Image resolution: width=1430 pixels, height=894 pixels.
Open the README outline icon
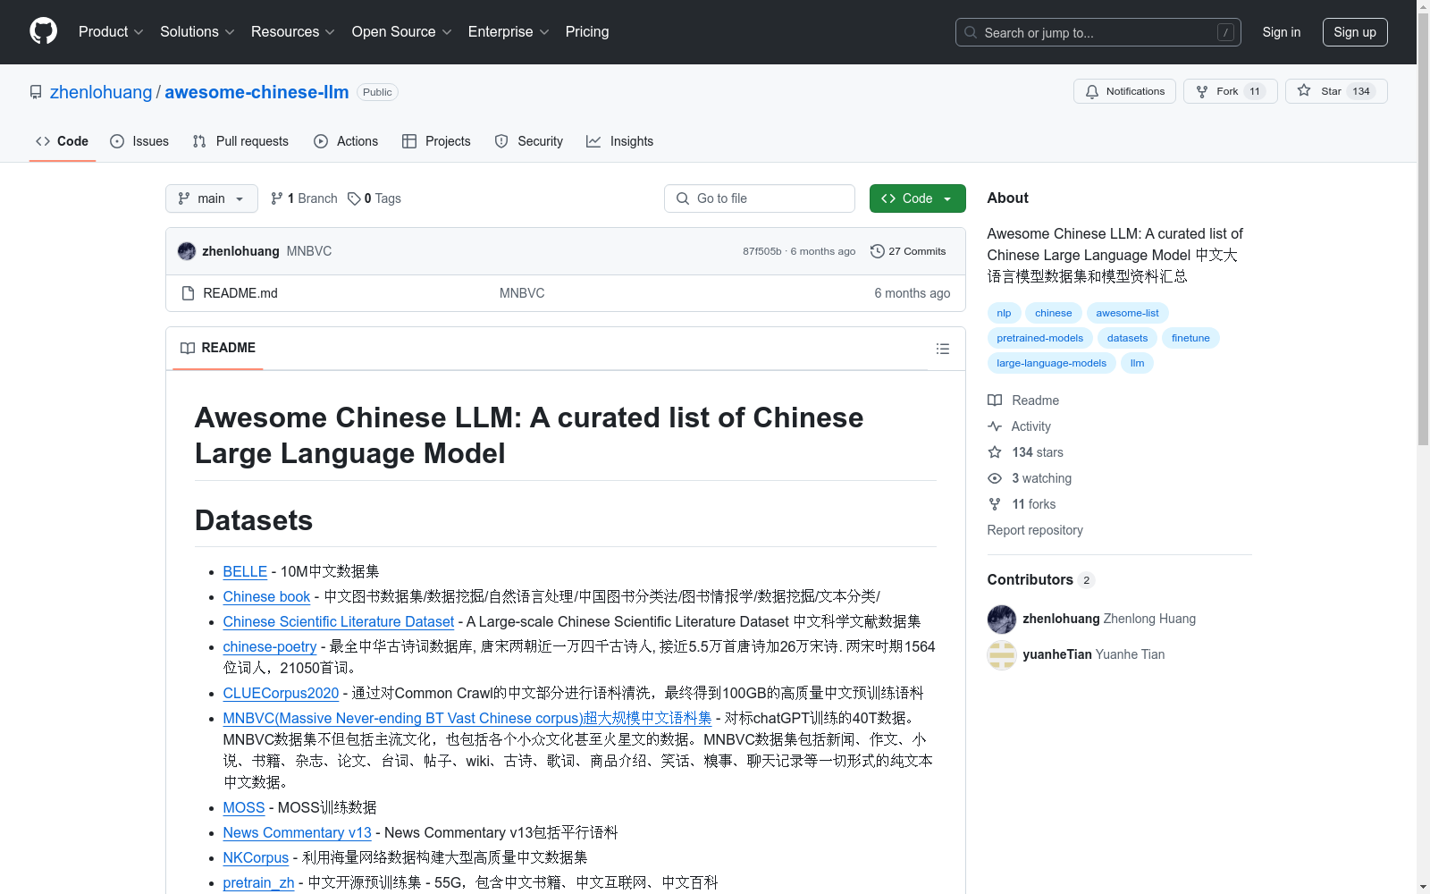point(942,349)
